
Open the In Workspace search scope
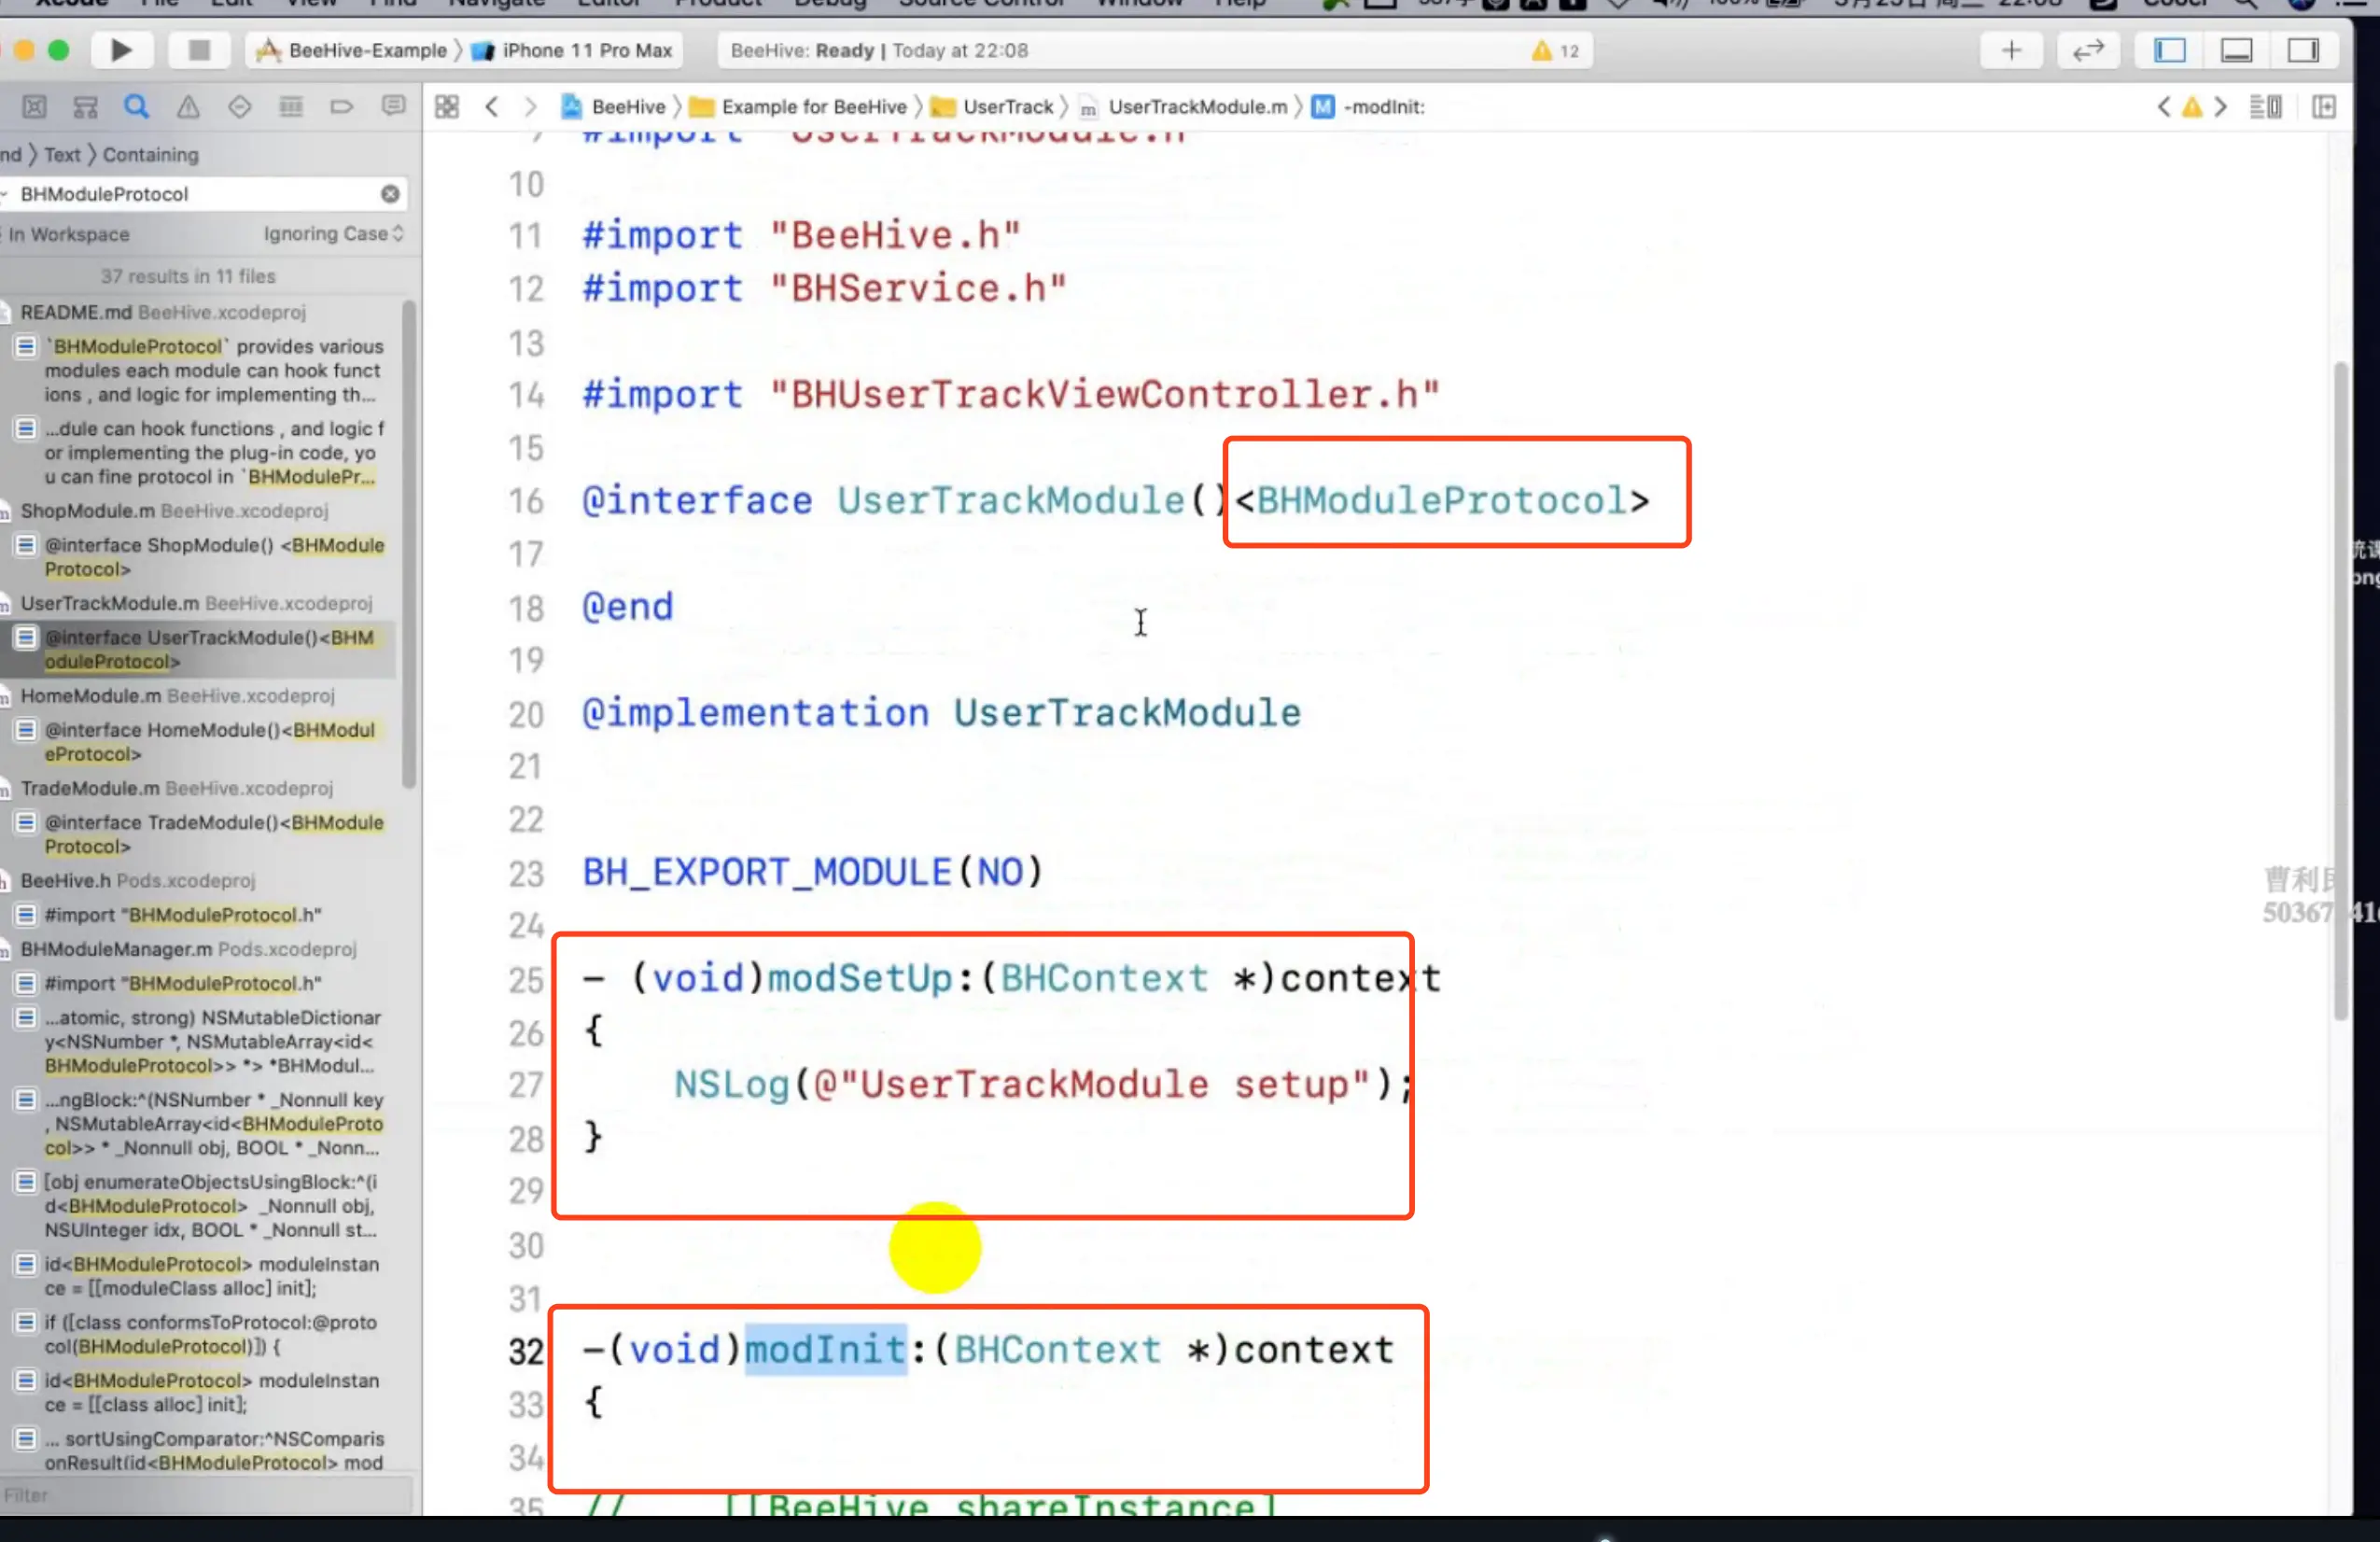69,234
